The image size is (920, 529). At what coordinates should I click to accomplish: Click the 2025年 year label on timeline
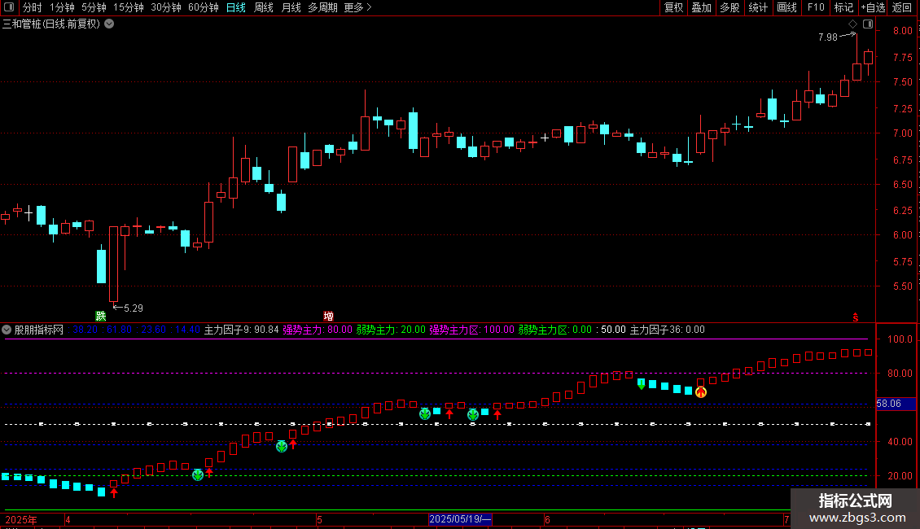click(x=21, y=519)
